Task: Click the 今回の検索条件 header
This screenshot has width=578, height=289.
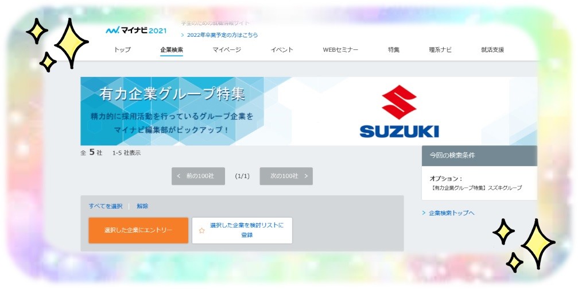Action: tap(479, 155)
